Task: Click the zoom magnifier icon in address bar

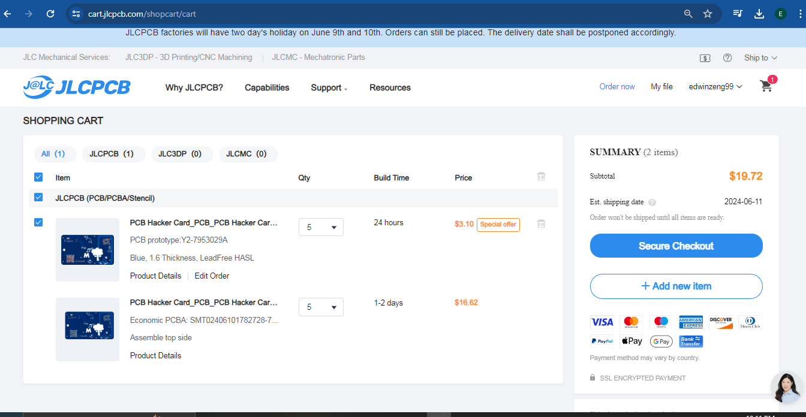Action: [688, 13]
